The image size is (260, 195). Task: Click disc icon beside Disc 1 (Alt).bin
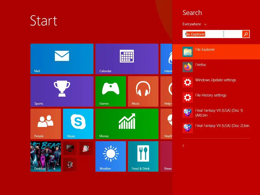[188, 113]
